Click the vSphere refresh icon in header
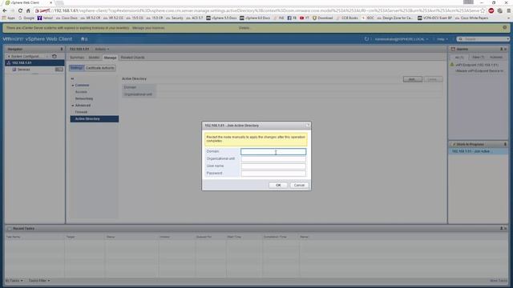This screenshot has height=288, width=513. 367,39
